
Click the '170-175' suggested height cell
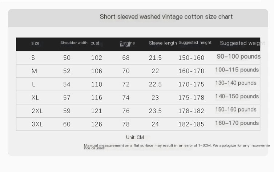point(191,84)
